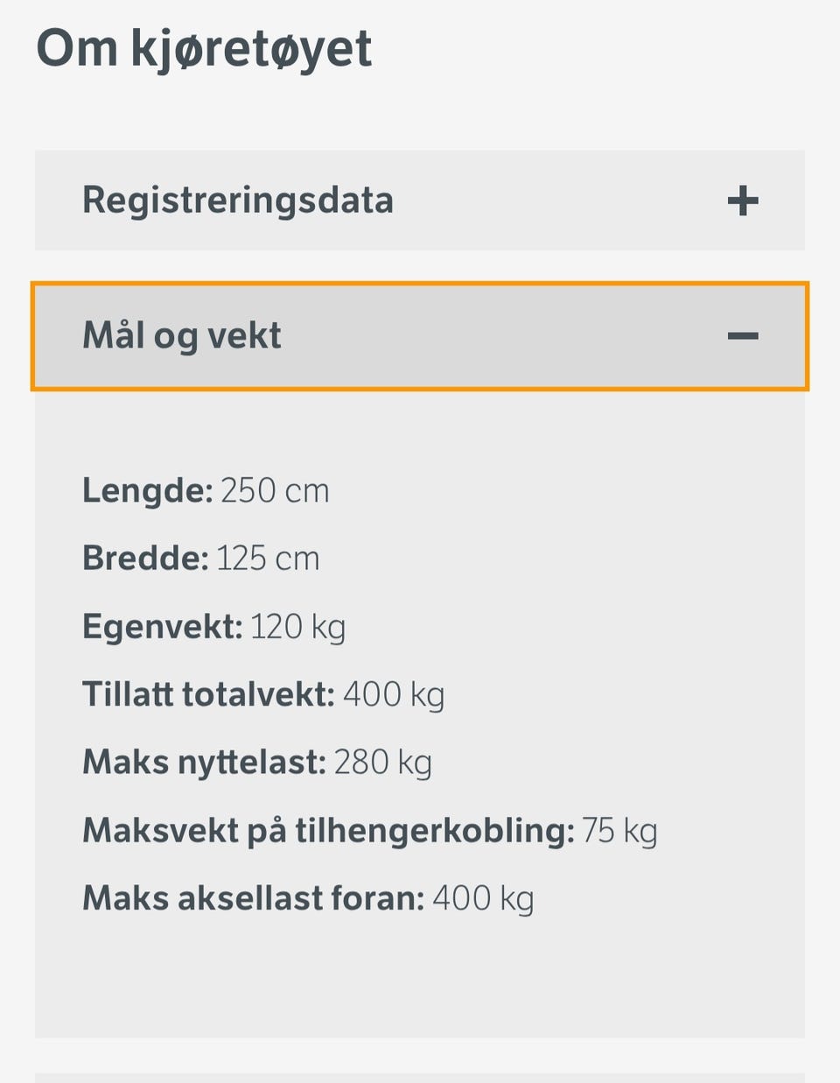The image size is (840, 1083).
Task: Select the 400 kg Maks aksellast foran value
Action: coord(483,898)
